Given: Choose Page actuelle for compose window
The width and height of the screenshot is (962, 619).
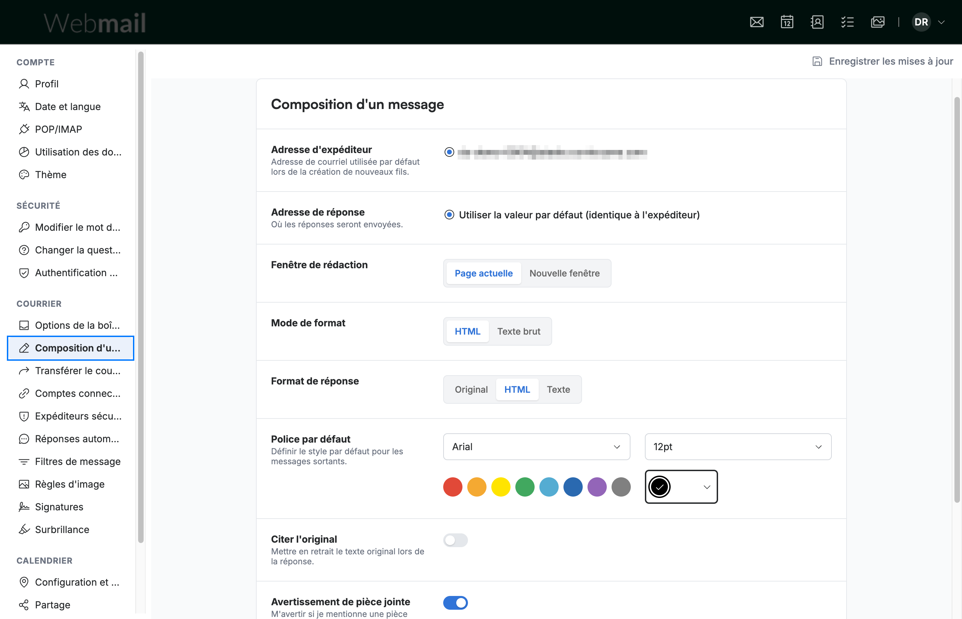Looking at the screenshot, I should [x=483, y=273].
